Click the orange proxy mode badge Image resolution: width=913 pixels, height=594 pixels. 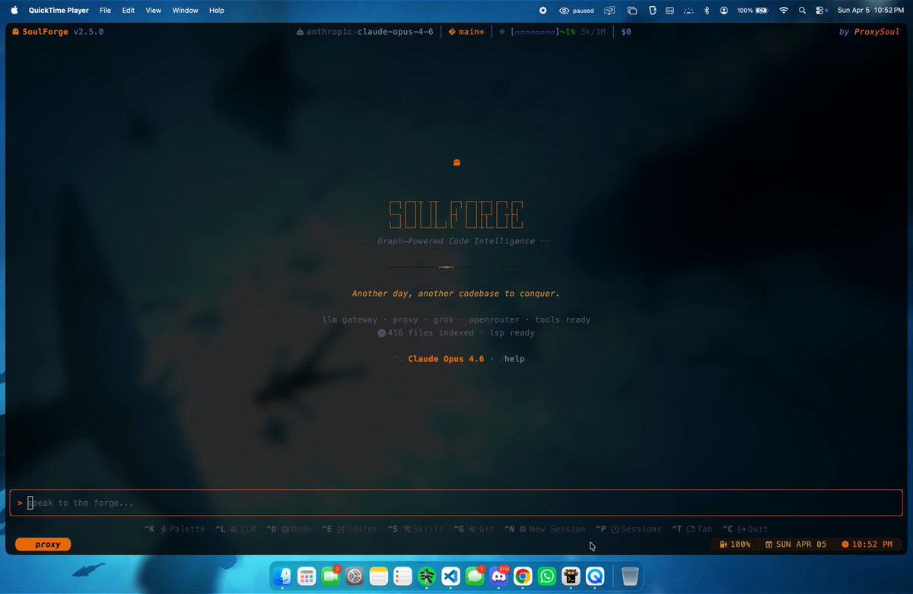(43, 545)
